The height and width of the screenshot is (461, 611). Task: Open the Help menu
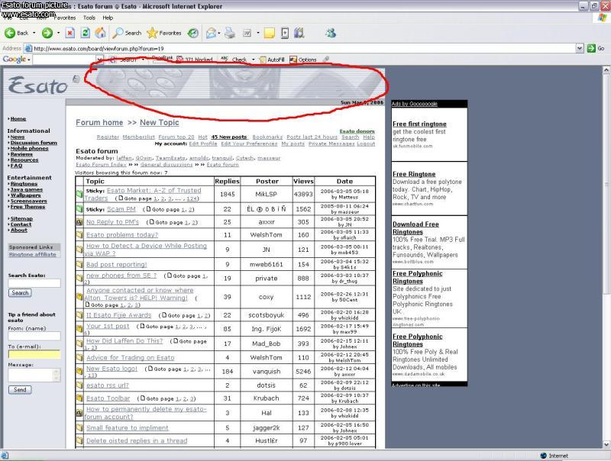(108, 18)
